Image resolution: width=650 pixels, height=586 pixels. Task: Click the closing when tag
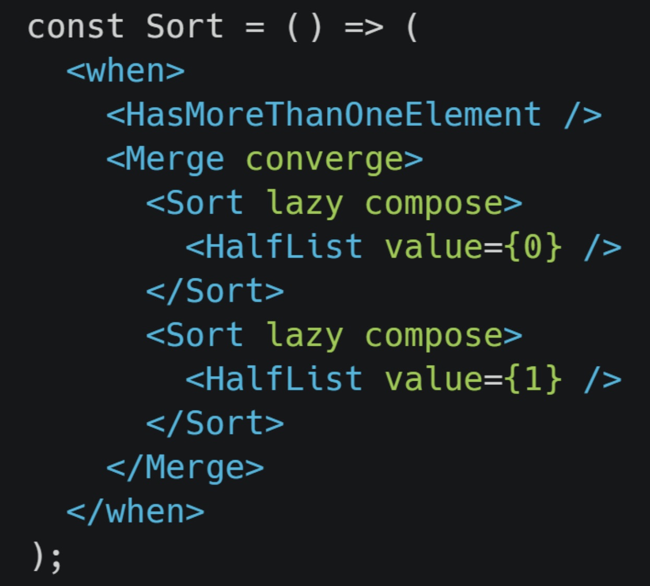tap(135, 511)
